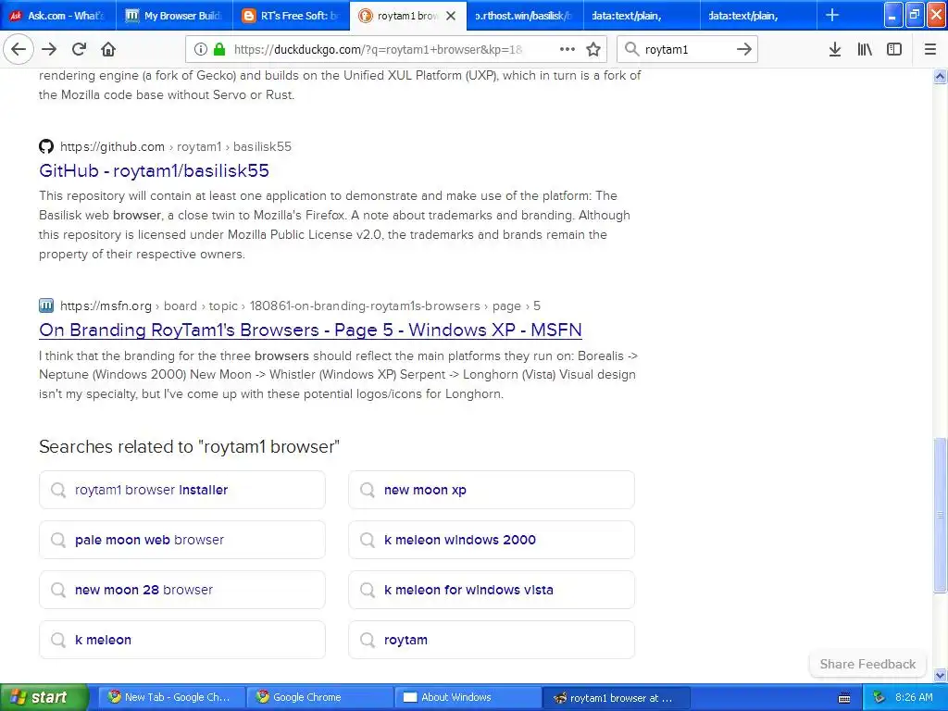
Task: Search 'k meleon windows 2000' suggestion
Action: pyautogui.click(x=492, y=540)
